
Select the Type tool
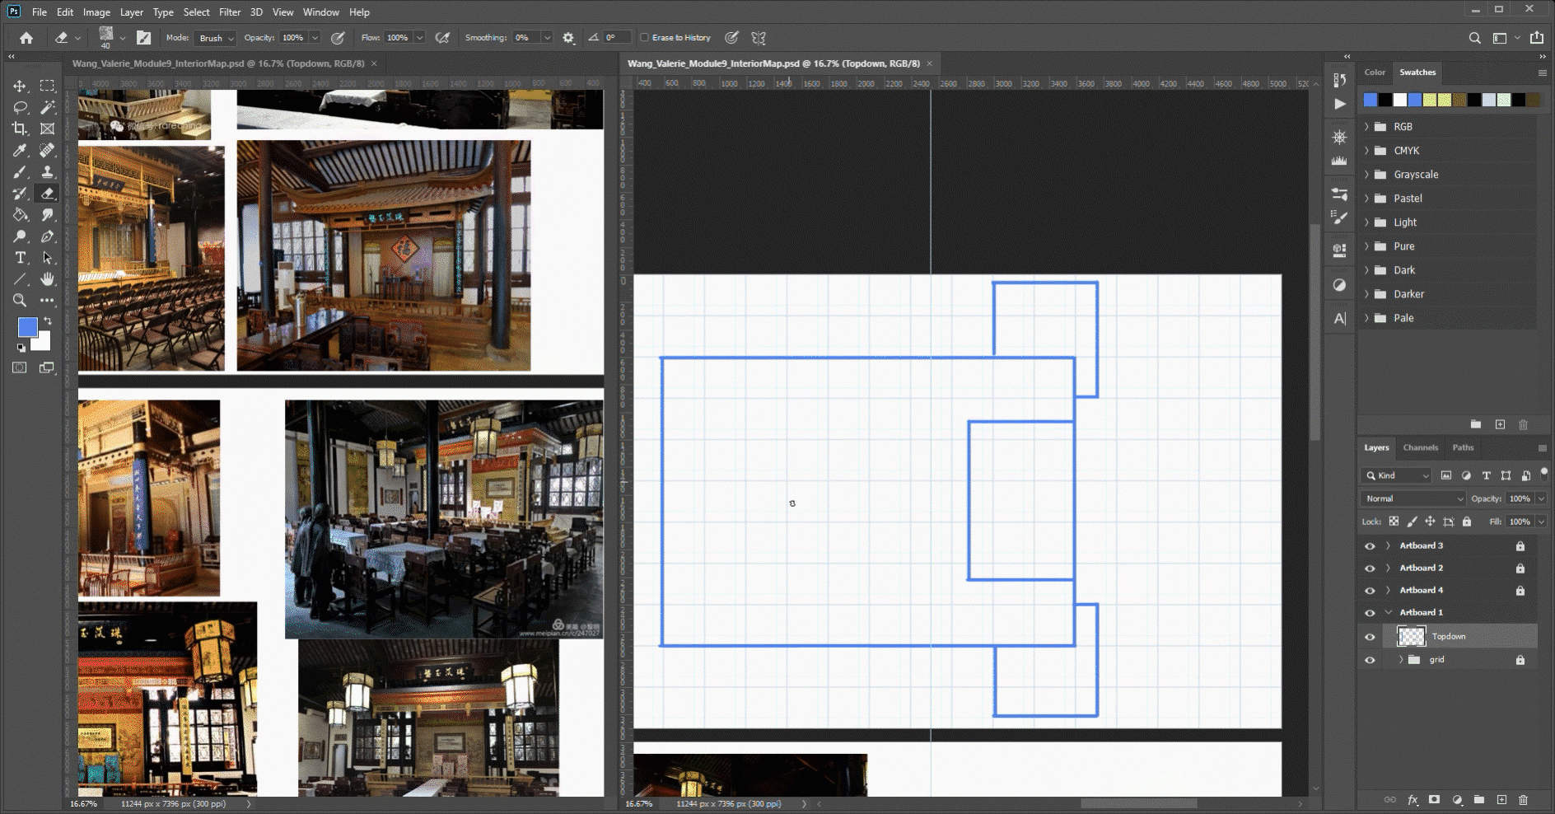coord(20,258)
